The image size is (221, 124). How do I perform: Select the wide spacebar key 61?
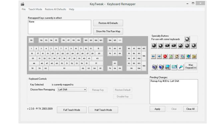click(x=64, y=68)
